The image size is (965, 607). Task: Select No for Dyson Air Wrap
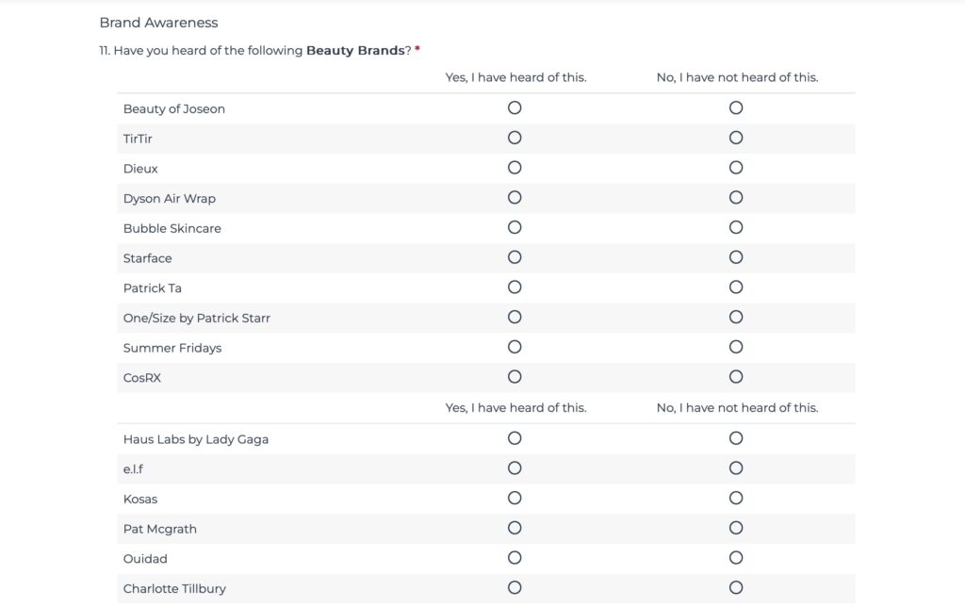coord(736,198)
